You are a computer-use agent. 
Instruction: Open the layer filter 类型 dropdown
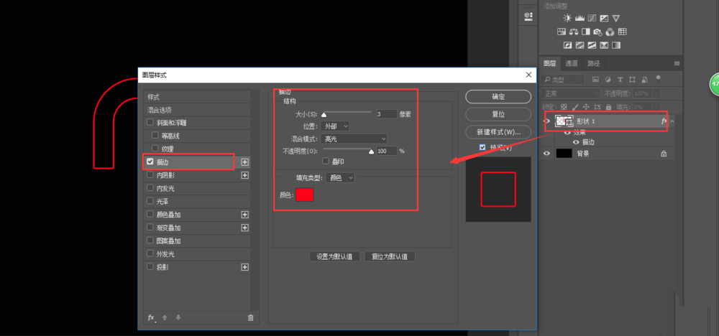pos(563,79)
